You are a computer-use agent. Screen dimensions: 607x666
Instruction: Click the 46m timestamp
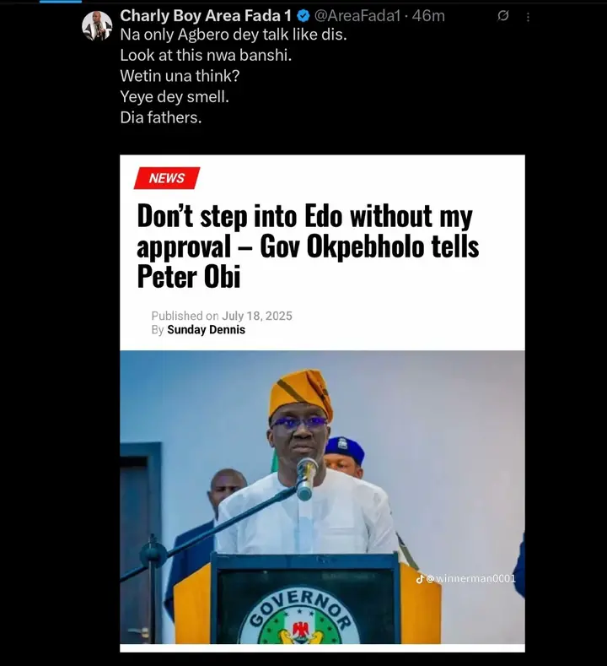coord(428,16)
